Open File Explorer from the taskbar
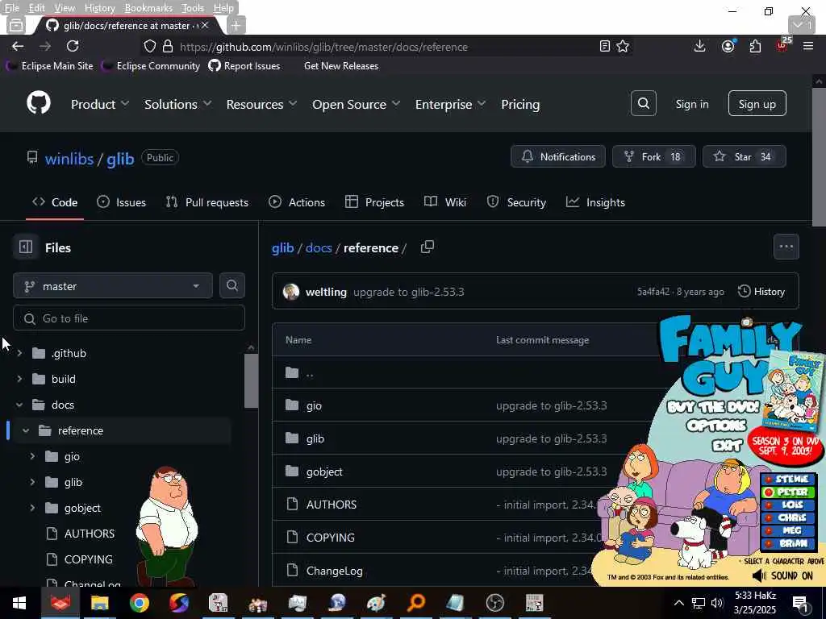The width and height of the screenshot is (826, 619). click(x=99, y=603)
